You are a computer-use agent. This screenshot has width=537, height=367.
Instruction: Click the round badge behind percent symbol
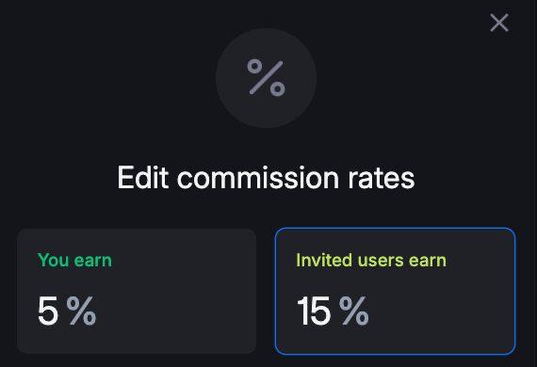pyautogui.click(x=266, y=78)
